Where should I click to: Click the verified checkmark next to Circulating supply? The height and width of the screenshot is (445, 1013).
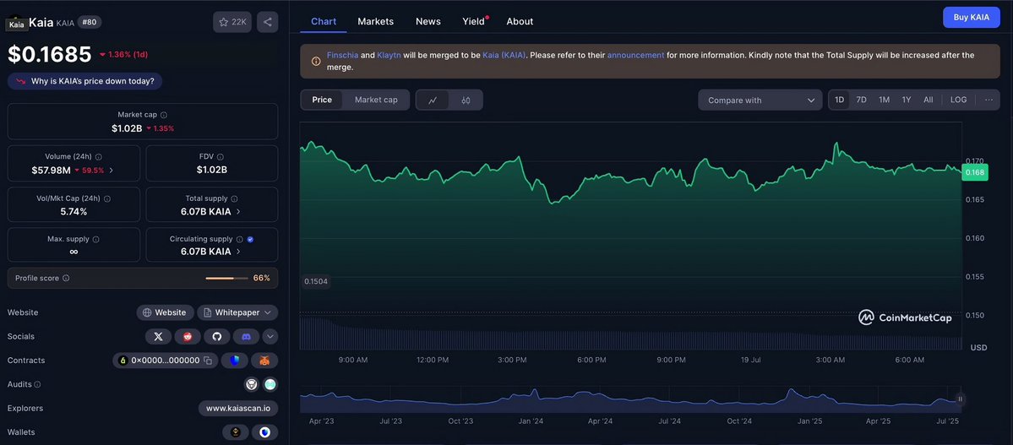coord(250,239)
